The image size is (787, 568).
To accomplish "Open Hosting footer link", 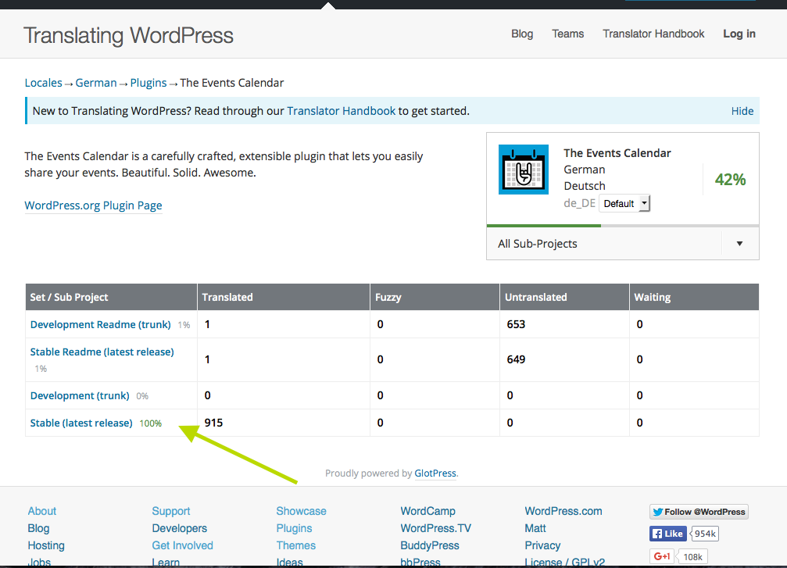I will (45, 545).
